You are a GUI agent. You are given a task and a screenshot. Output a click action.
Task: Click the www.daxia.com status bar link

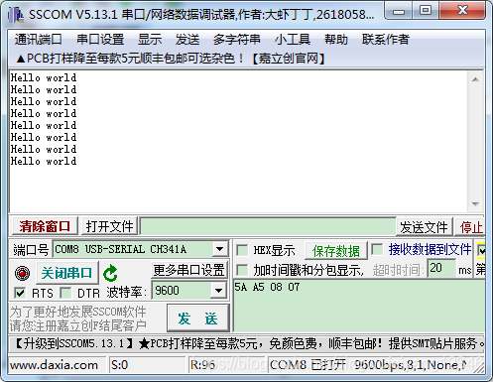coord(54,365)
